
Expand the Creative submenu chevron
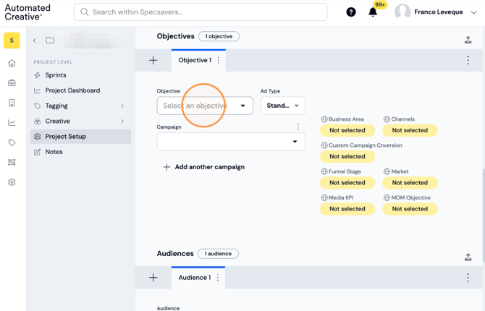(x=122, y=122)
